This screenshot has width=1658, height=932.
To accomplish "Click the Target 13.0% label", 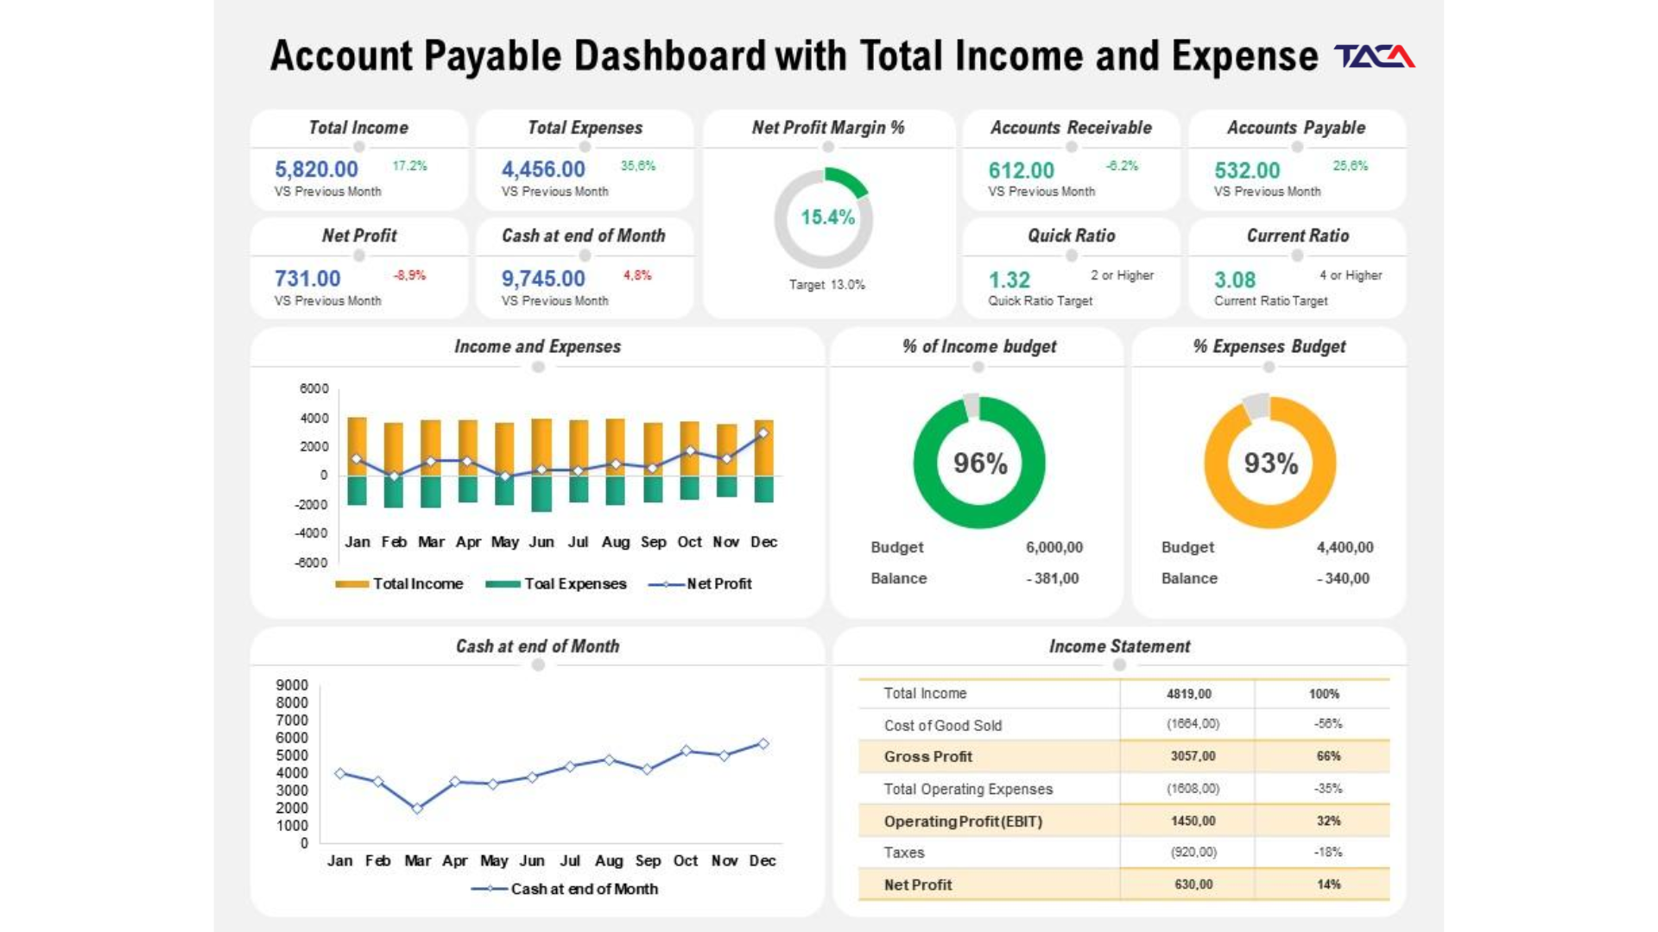I will [x=826, y=285].
